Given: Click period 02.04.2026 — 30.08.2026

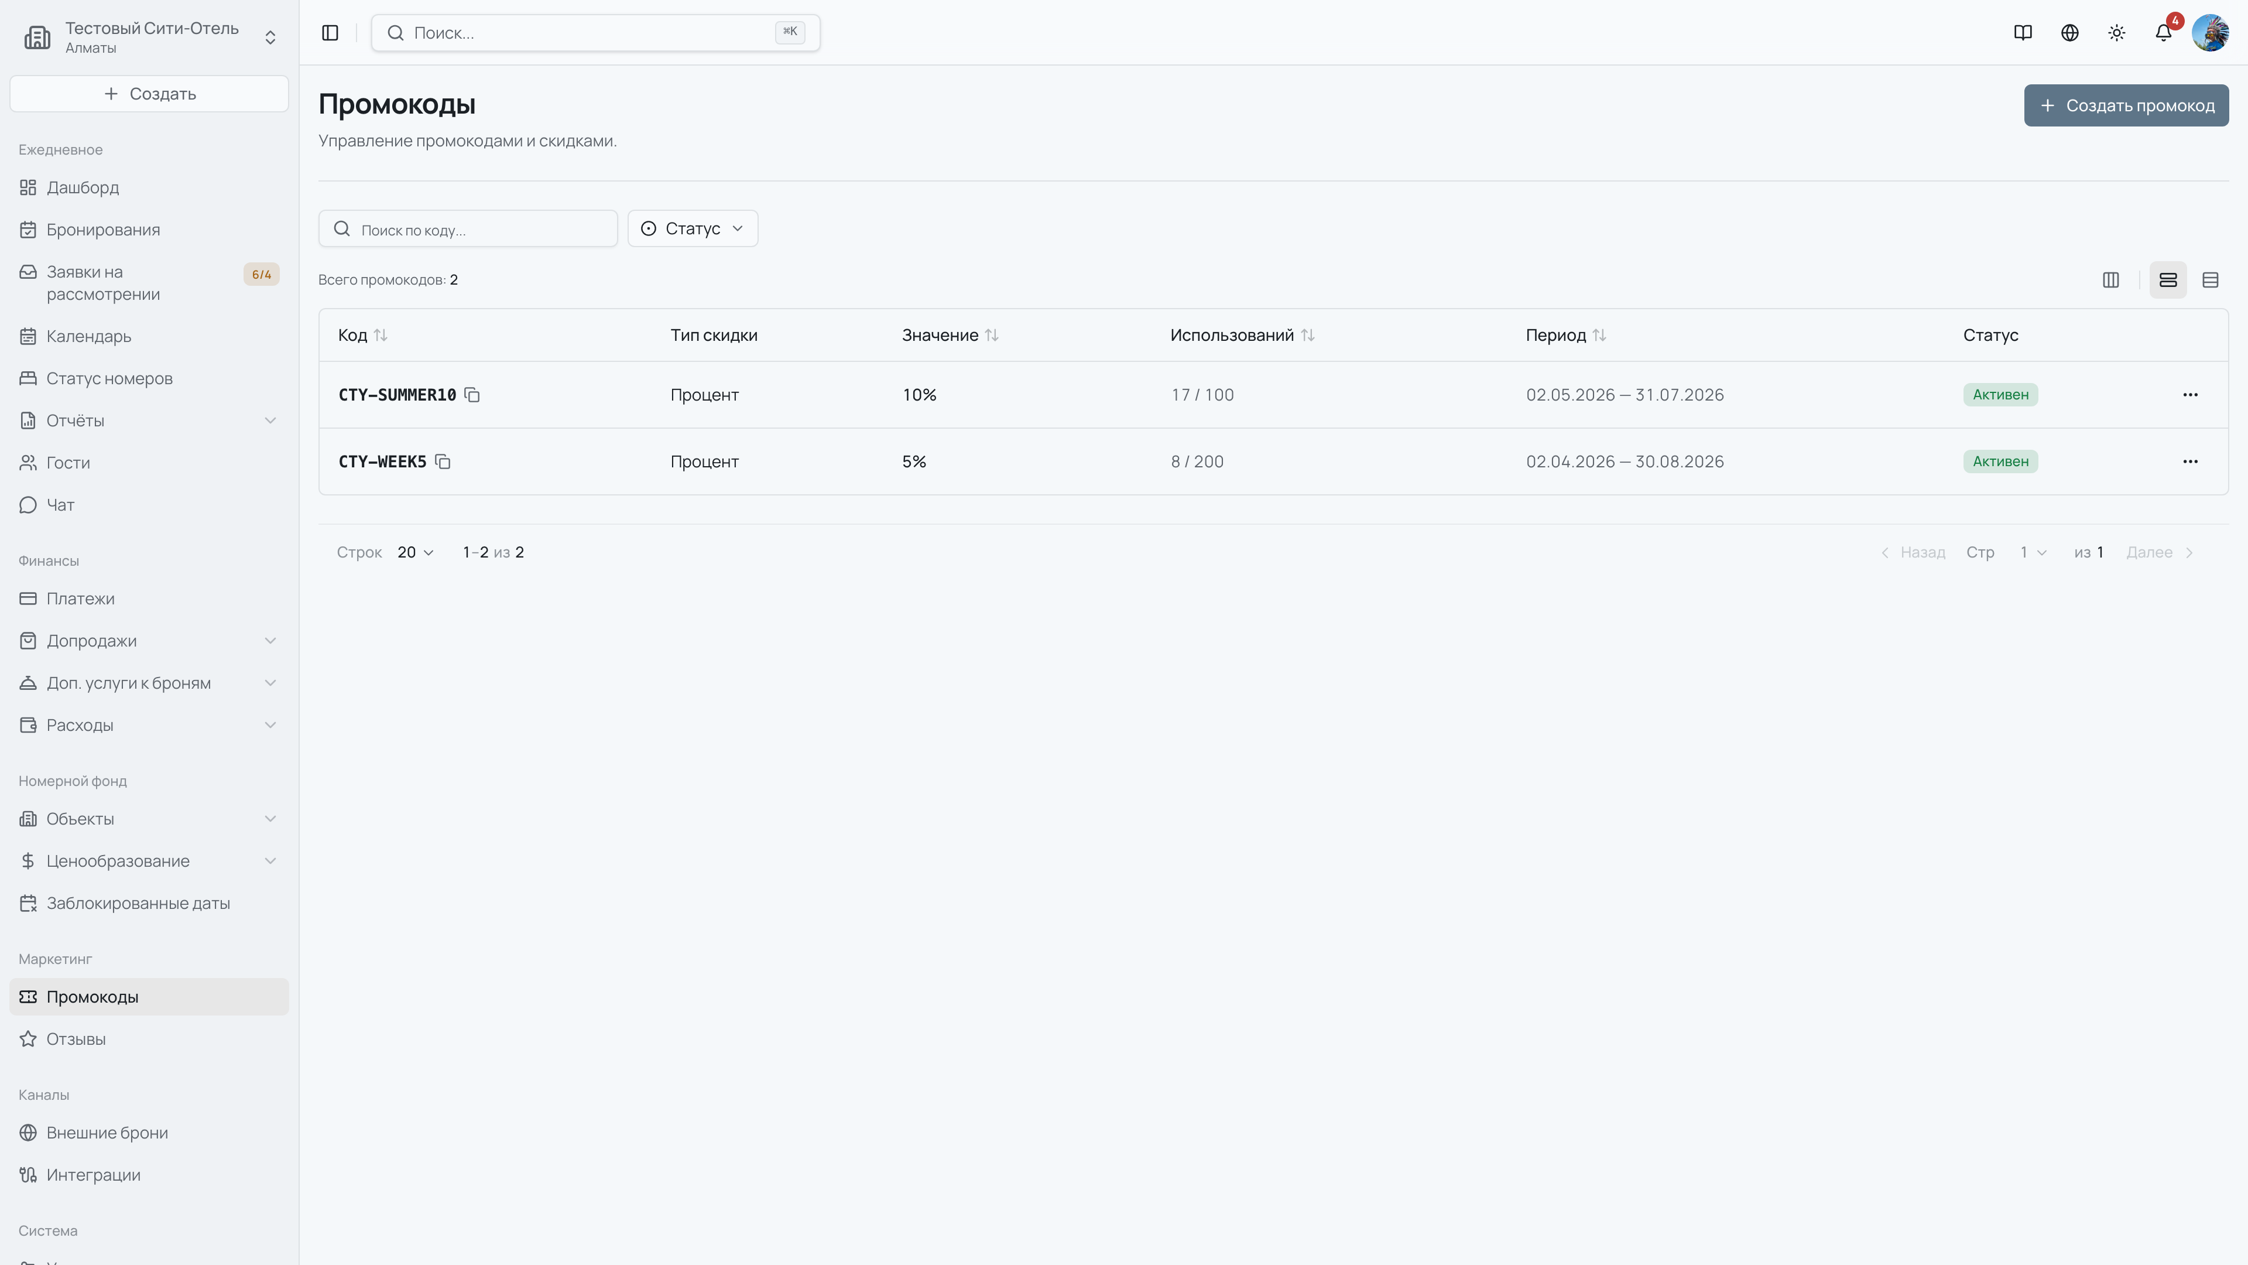Looking at the screenshot, I should pos(1625,461).
